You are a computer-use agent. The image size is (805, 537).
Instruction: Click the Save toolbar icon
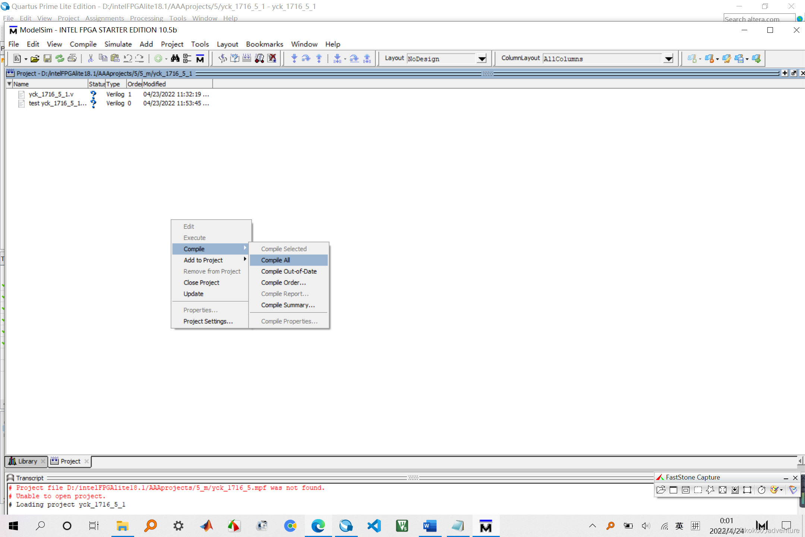tap(47, 59)
